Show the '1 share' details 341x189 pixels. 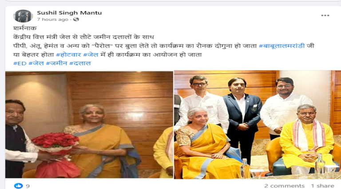click(x=322, y=186)
